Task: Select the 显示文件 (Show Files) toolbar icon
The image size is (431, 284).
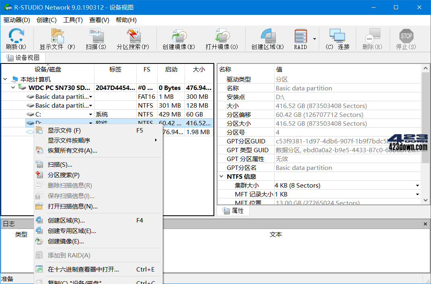Action: tap(56, 38)
